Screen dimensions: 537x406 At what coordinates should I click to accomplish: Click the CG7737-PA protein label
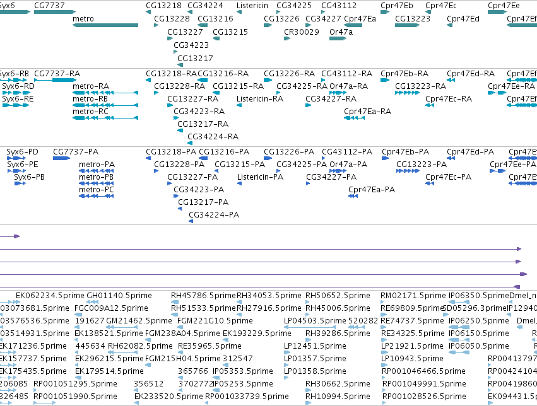pos(76,152)
